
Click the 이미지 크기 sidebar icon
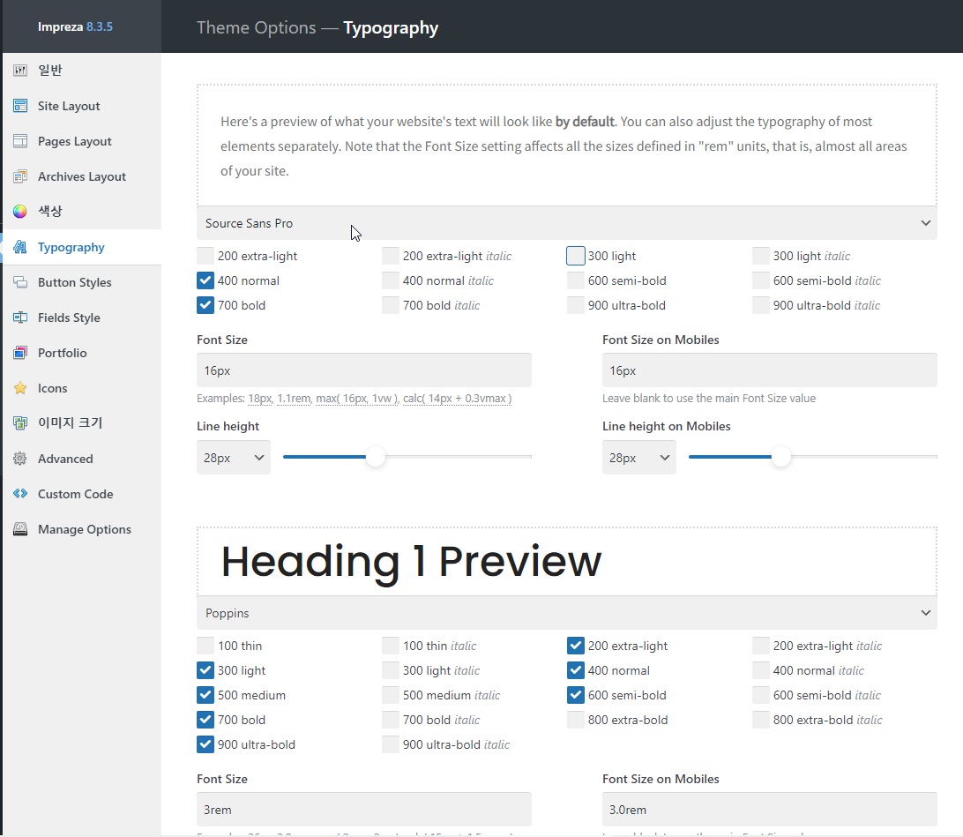pos(20,423)
